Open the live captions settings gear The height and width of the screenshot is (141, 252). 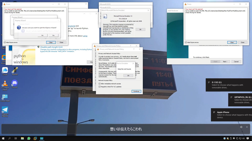(x=241, y=127)
